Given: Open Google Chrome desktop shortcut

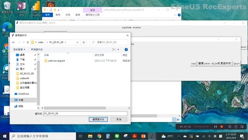Looking at the screenshot, I should click(x=6, y=51).
